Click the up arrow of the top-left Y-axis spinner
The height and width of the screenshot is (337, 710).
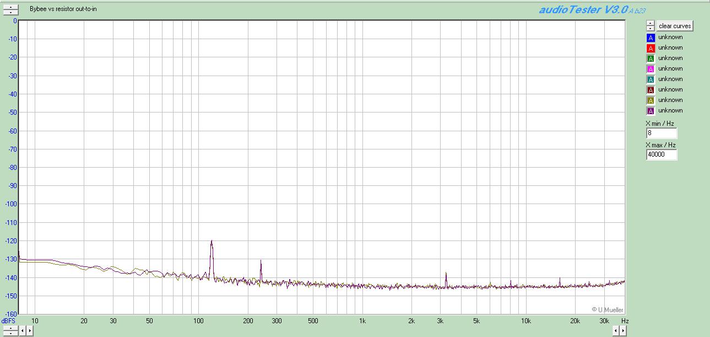click(10, 7)
